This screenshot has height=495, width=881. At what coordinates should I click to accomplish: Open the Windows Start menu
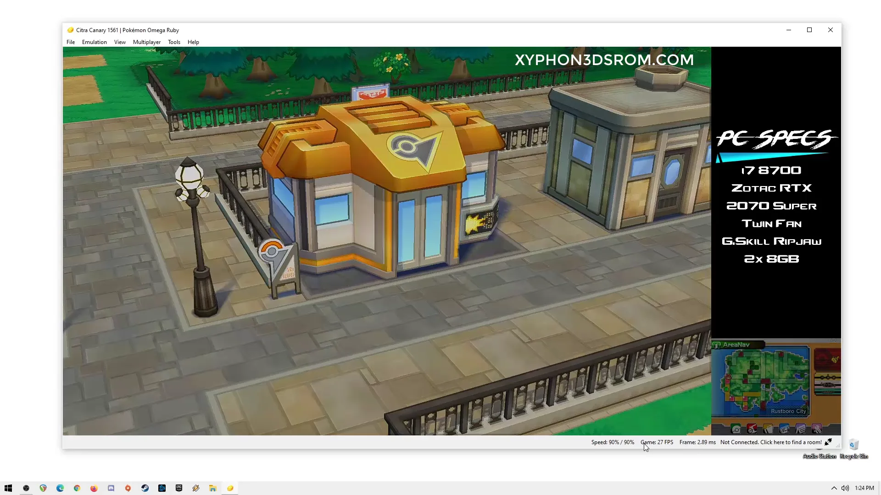(x=8, y=488)
